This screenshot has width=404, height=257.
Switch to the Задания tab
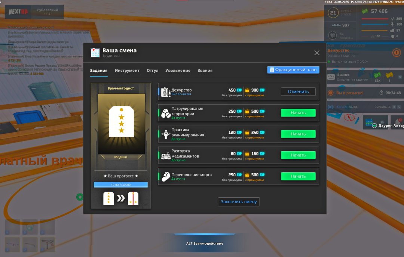pos(99,71)
